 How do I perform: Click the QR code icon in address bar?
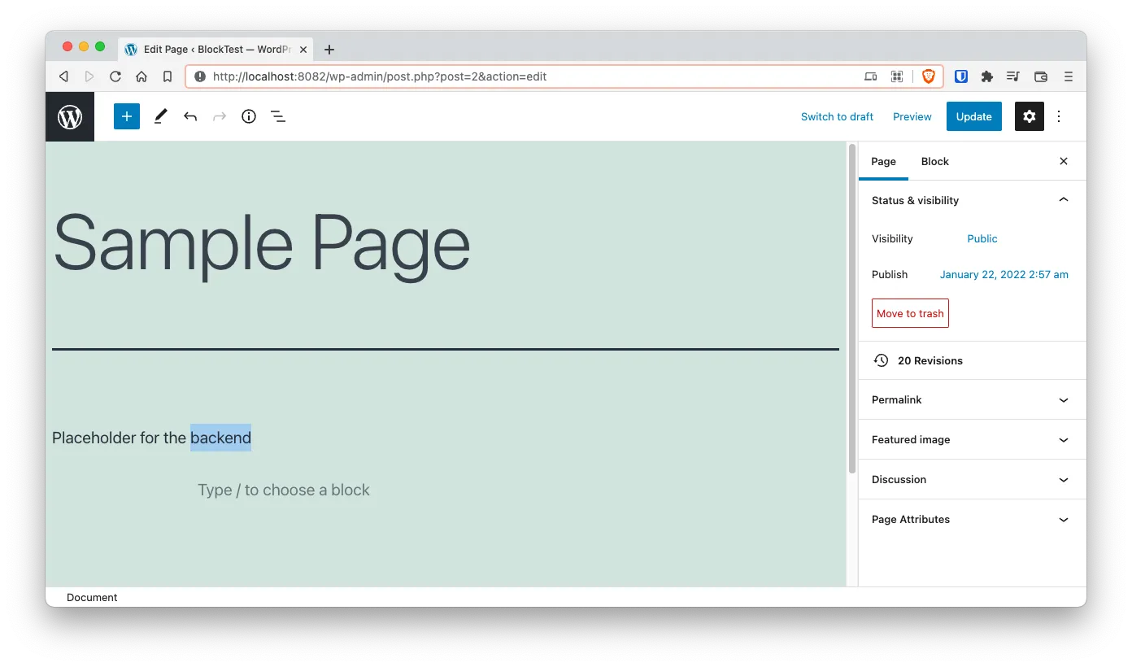coord(897,76)
